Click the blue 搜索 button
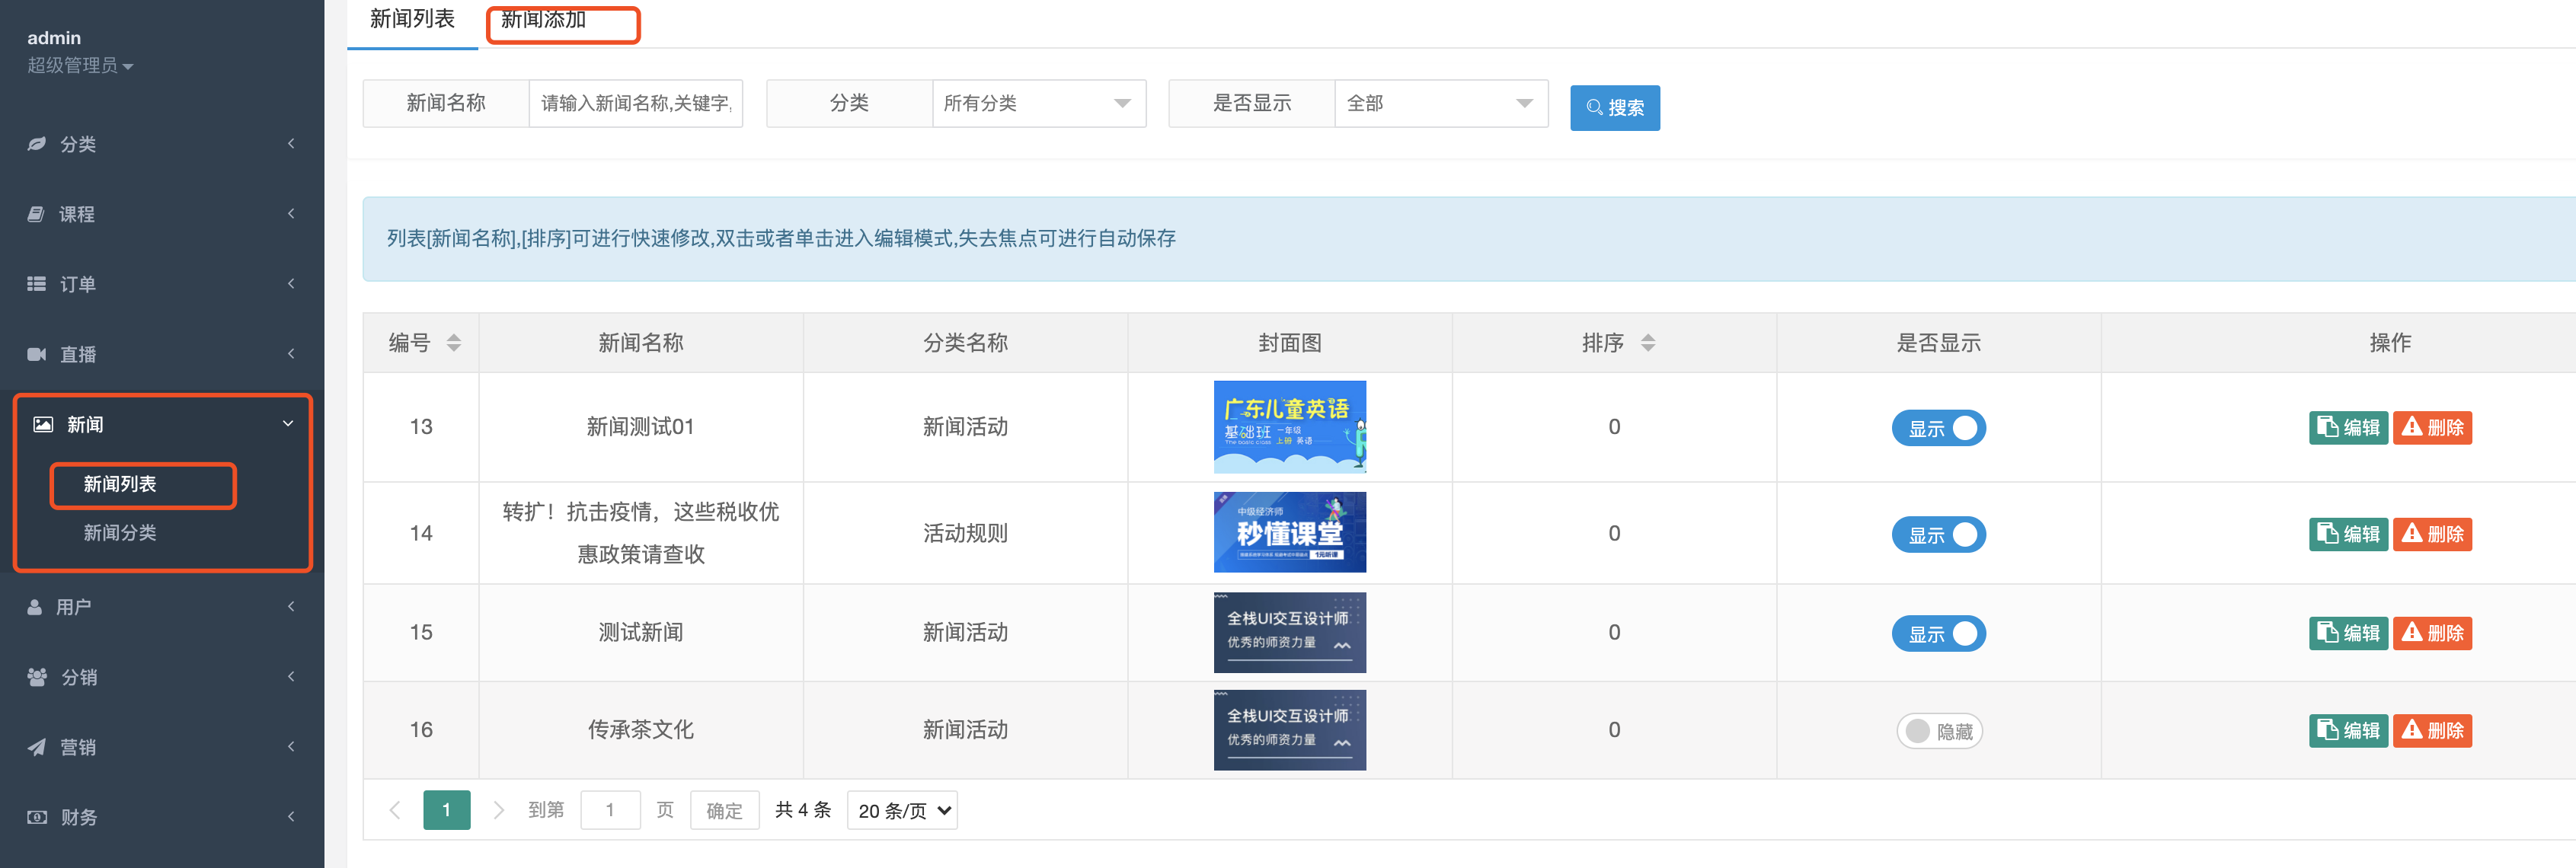Viewport: 2576px width, 868px height. (x=1615, y=108)
